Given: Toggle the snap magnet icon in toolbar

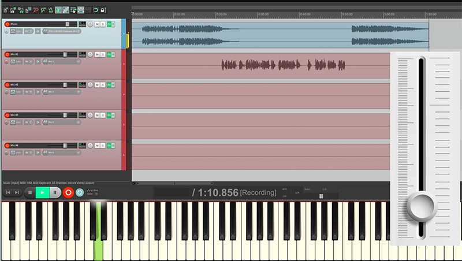Looking at the screenshot, I should [x=96, y=10].
